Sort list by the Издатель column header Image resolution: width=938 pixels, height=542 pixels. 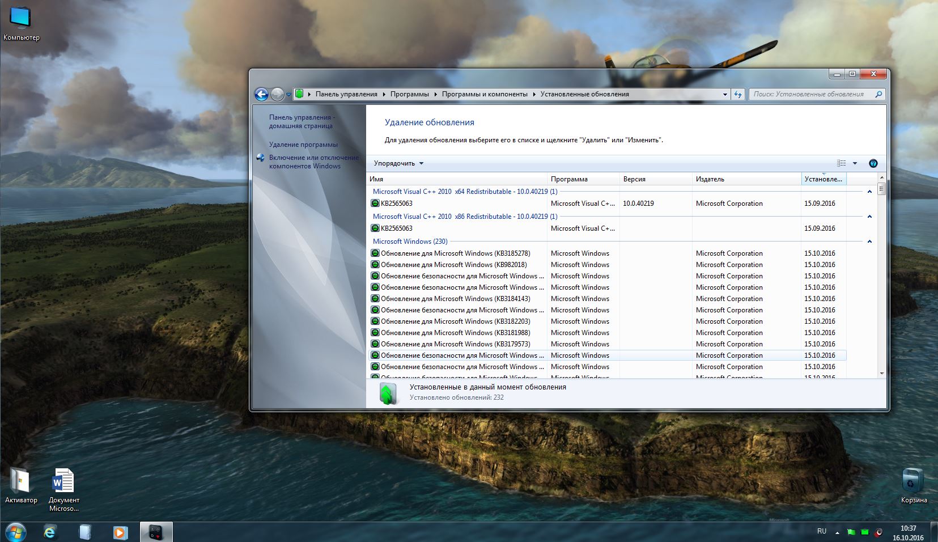[x=746, y=179]
